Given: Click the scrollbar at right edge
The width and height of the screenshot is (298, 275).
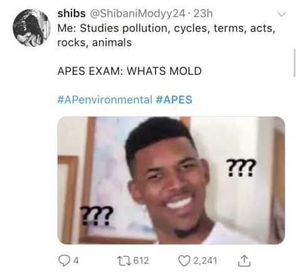Looking at the screenshot, I should (294, 63).
